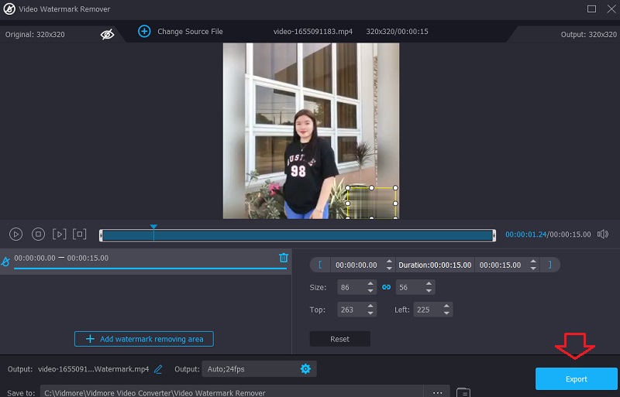Delete the watermark segment with trash icon
The image size is (620, 397).
284,258
